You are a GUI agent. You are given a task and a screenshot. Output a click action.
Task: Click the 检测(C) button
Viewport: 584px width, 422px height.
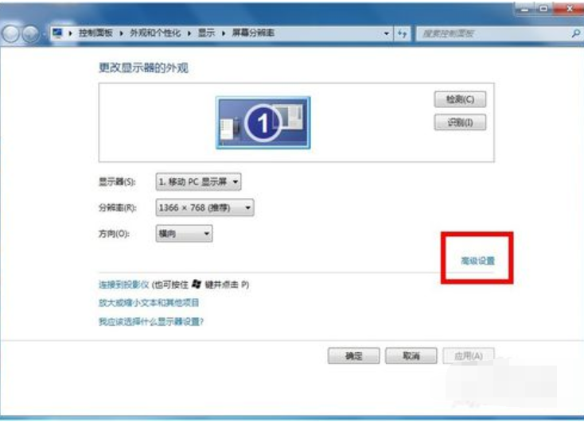pos(460,99)
